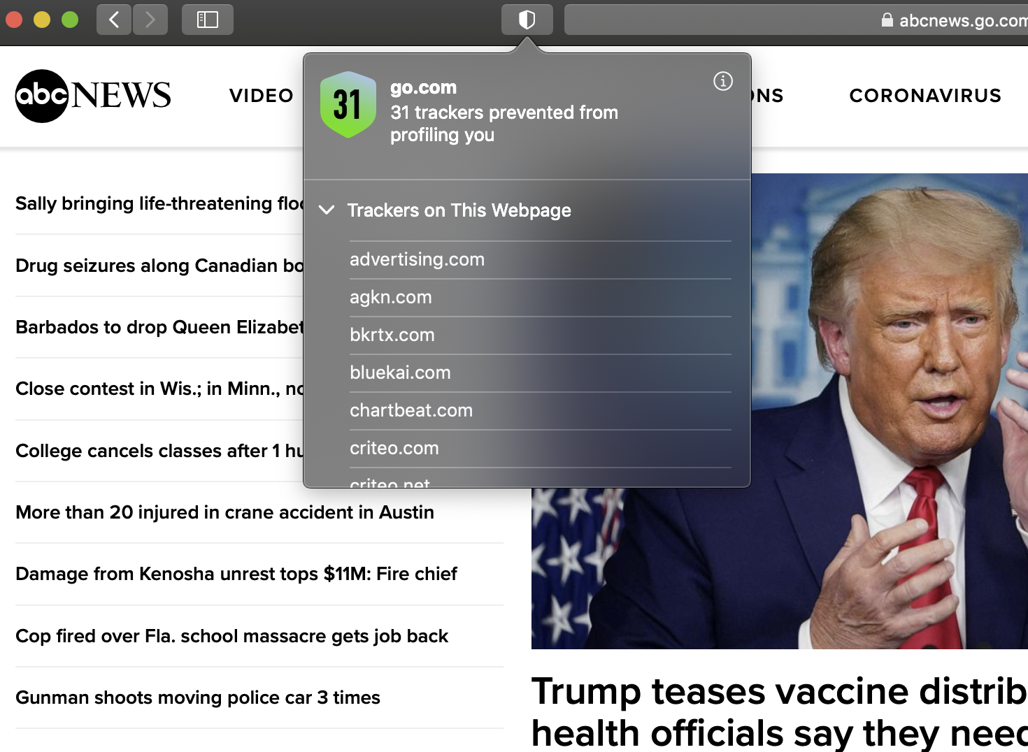Open the ABC News logo homepage

click(93, 96)
